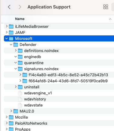Click the Microsoft folder icon
This screenshot has height=131, width=114.
(11, 39)
